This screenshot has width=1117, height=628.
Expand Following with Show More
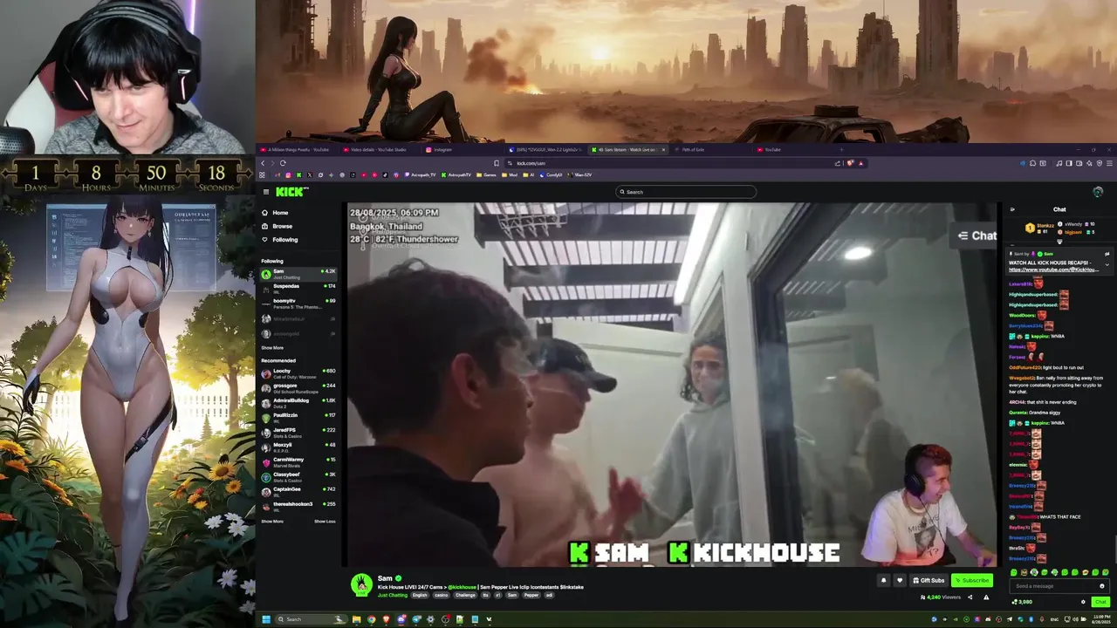click(272, 348)
